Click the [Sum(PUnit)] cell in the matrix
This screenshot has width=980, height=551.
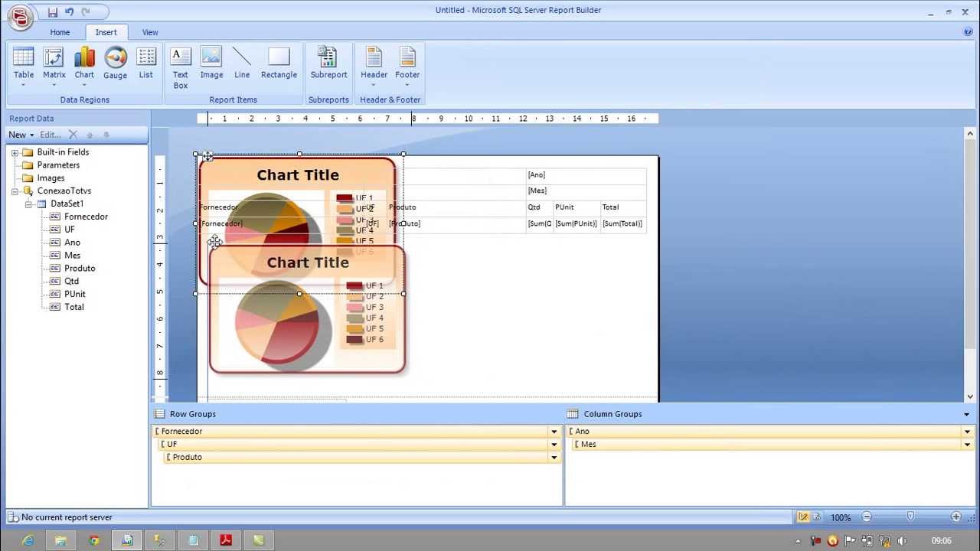point(577,224)
